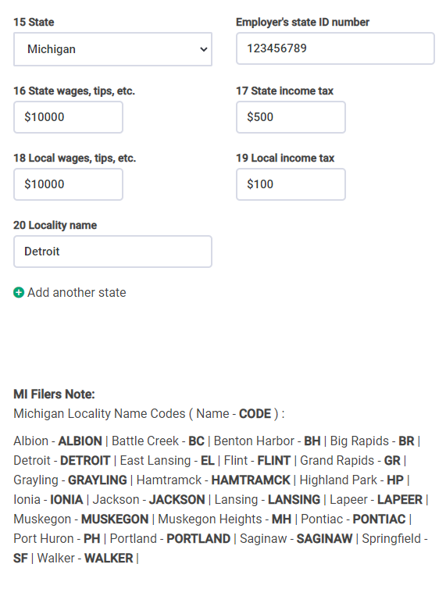The height and width of the screenshot is (596, 446).
Task: Click the '19 Local income tax' label
Action: pyautogui.click(x=285, y=158)
